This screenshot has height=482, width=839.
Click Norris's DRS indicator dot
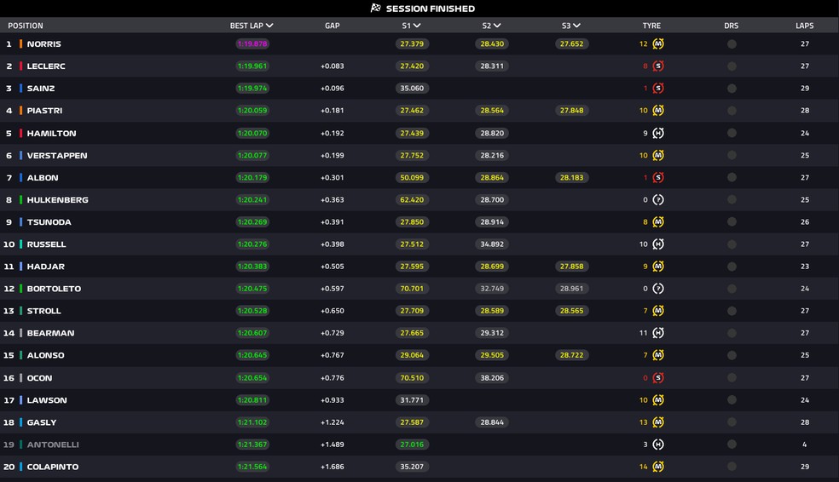(732, 43)
